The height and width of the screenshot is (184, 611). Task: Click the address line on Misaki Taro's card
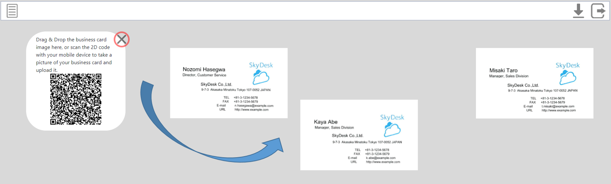543,91
